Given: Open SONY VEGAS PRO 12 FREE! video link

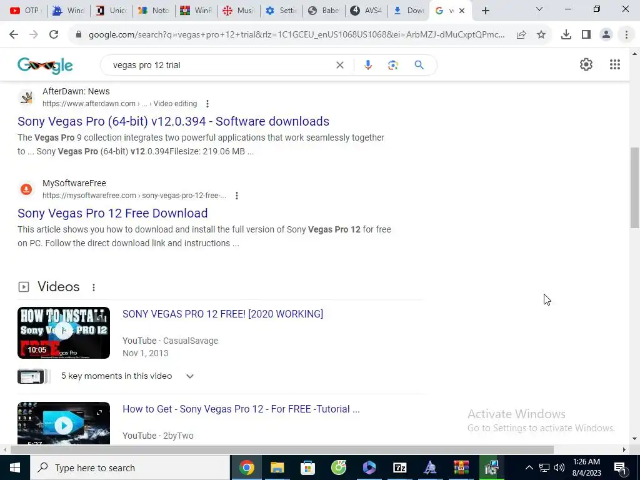Looking at the screenshot, I should 223,314.
